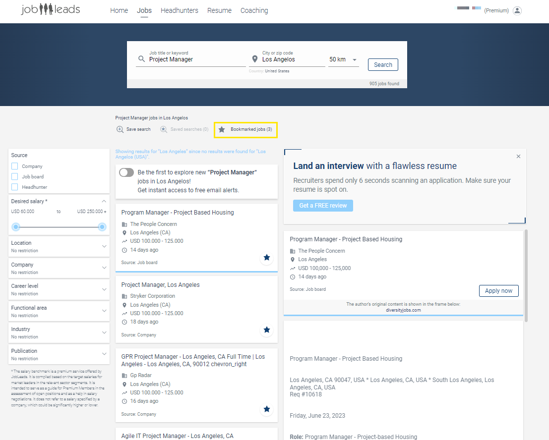Bookmark star on Gp Radar job card
Viewport: 549px width, 440px height.
(x=267, y=409)
